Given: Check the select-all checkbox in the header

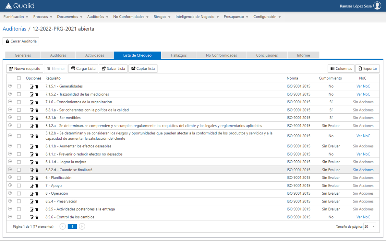Looking at the screenshot, I should tap(18, 78).
